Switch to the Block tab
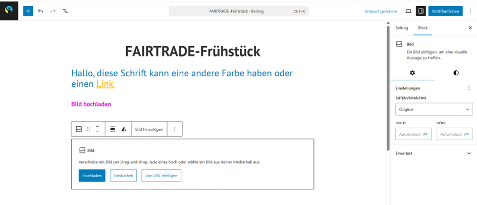This screenshot has width=477, height=205. 423,28
